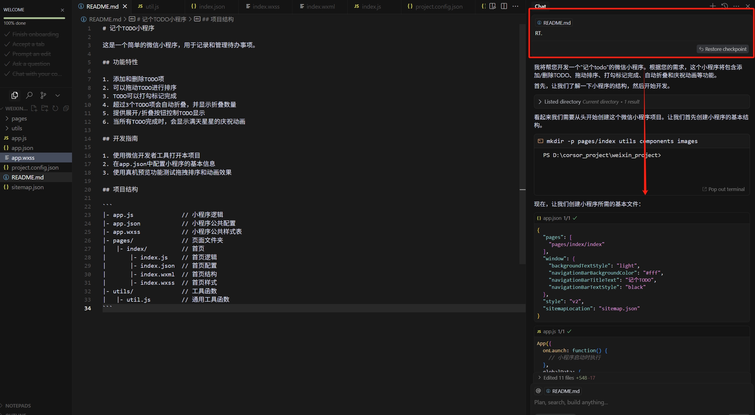The image size is (755, 415).
Task: Open the Explorer view icon
Action: 15,95
